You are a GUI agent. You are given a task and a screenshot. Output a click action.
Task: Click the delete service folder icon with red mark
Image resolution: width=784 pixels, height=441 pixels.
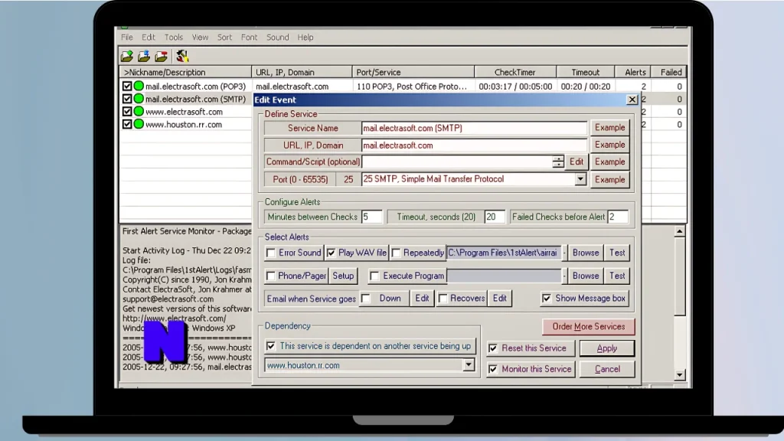pyautogui.click(x=161, y=56)
